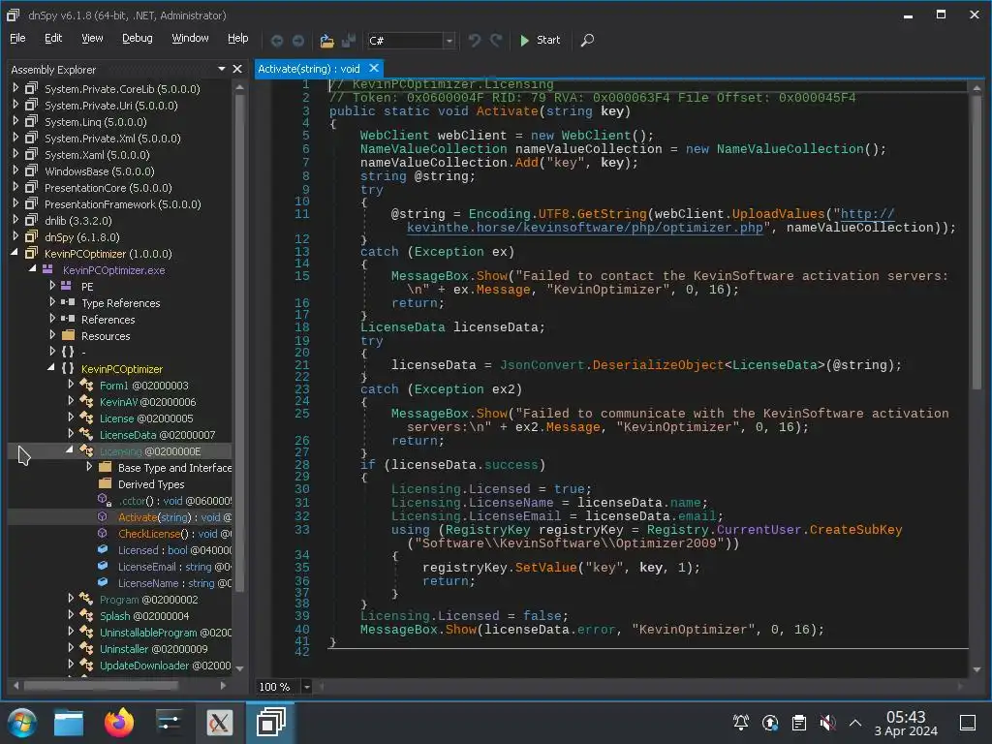This screenshot has height=744, width=992.
Task: Select the LicenseName : string field
Action: (x=174, y=582)
